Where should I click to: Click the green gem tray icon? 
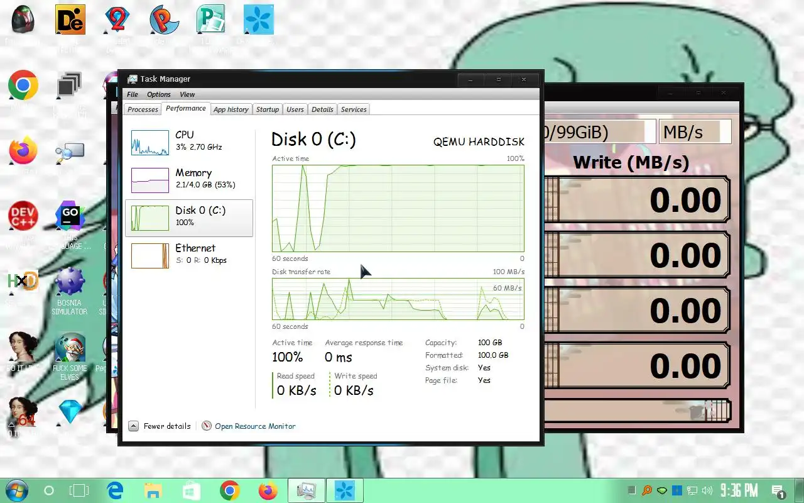point(662,490)
